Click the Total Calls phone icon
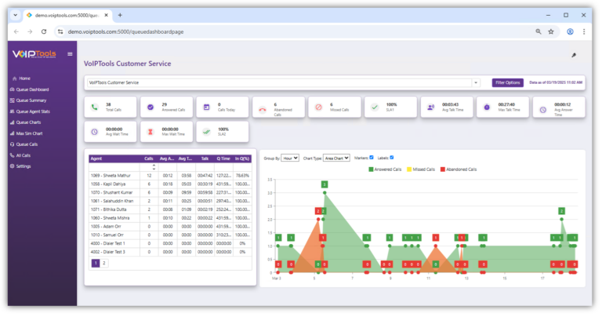The height and width of the screenshot is (317, 602). [x=95, y=107]
